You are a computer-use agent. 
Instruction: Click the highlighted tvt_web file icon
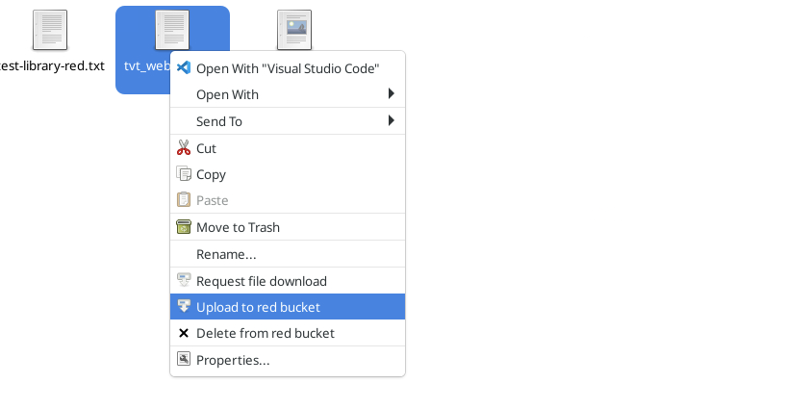172,30
